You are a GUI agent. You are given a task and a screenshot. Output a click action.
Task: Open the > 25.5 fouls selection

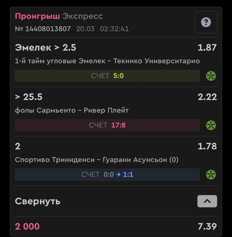[x=29, y=97]
